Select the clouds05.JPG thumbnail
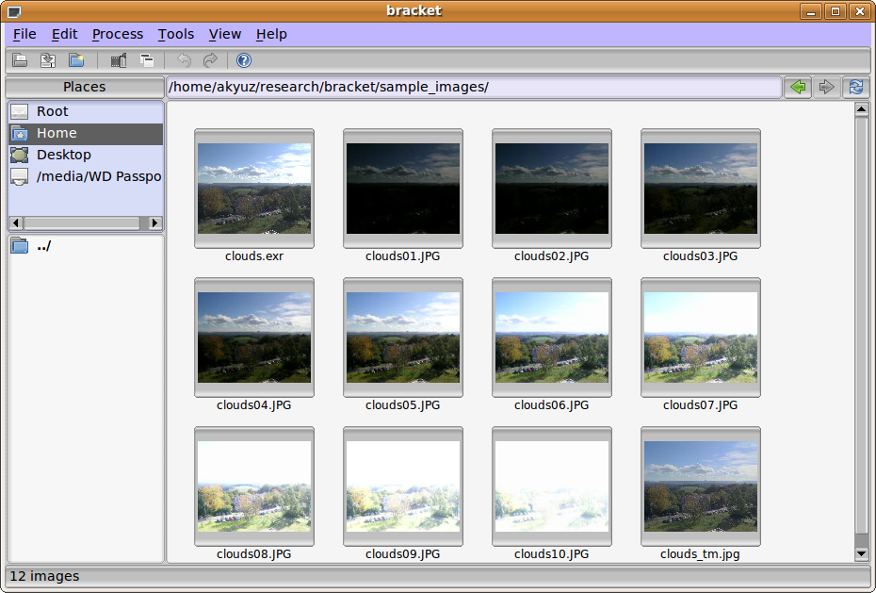The image size is (876, 593). pyautogui.click(x=403, y=338)
